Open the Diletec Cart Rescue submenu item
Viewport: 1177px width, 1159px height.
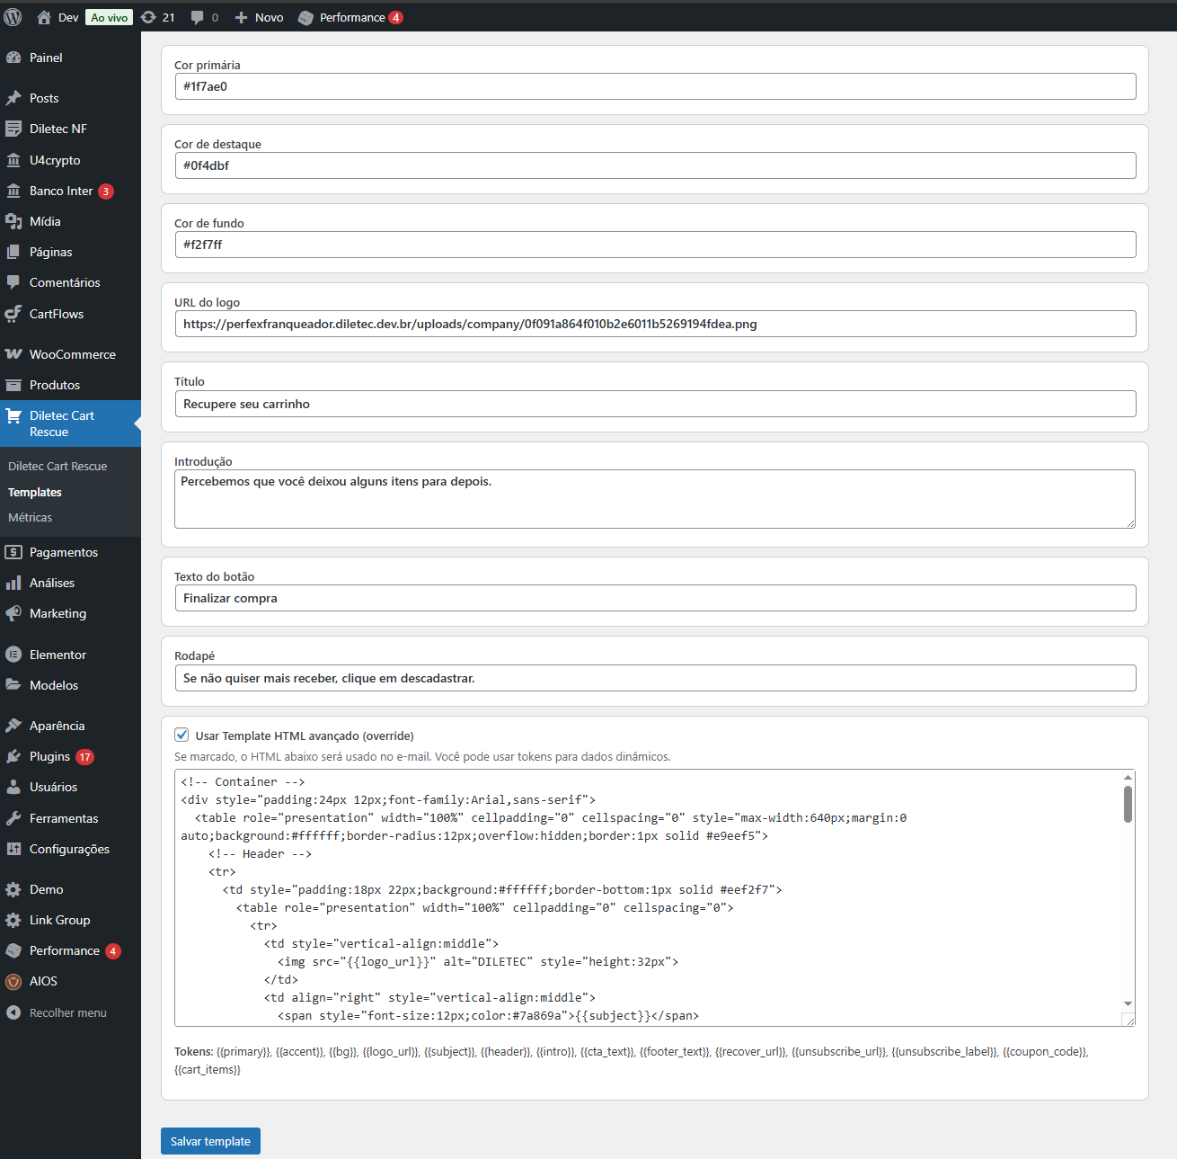58,466
